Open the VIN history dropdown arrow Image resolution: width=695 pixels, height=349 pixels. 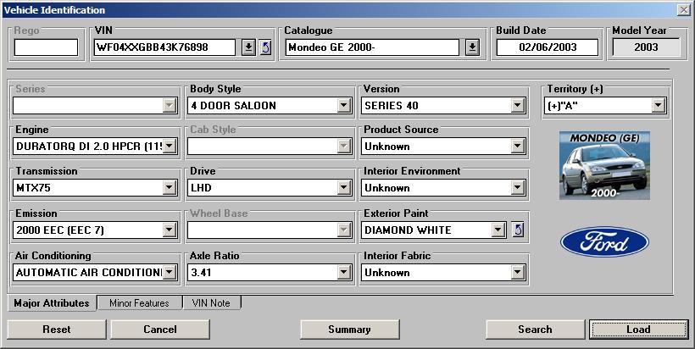(248, 47)
